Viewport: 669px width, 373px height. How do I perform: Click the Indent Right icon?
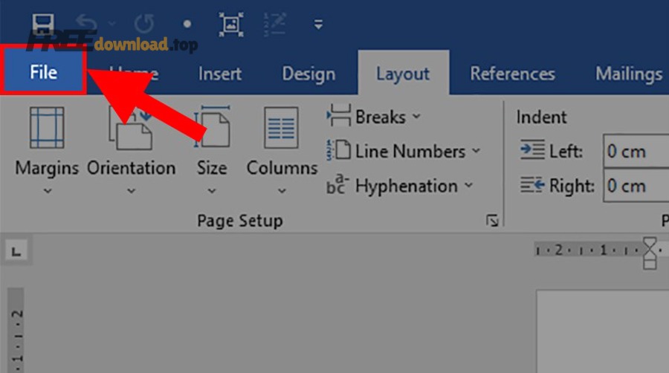pos(532,185)
